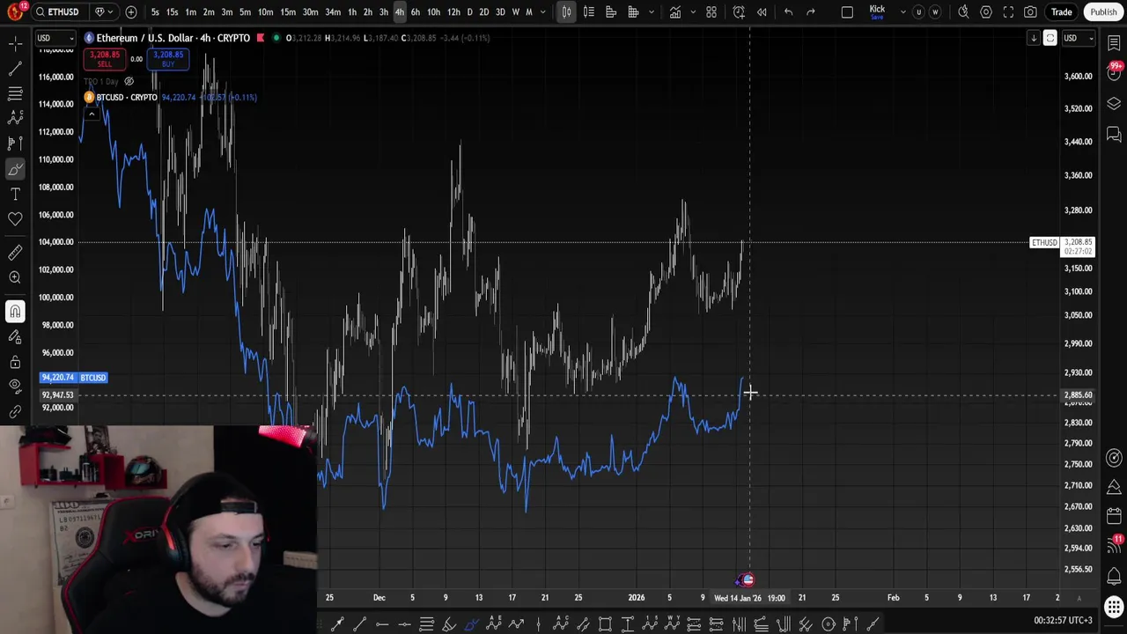Select the 15m timeframe
This screenshot has width=1127, height=634.
287,12
